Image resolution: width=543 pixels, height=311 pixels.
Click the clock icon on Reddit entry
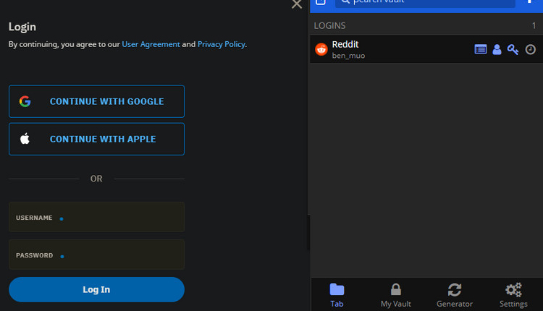click(530, 49)
